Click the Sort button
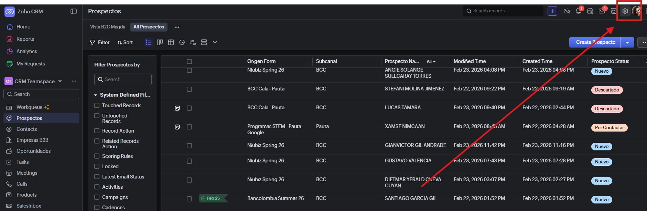 point(125,42)
